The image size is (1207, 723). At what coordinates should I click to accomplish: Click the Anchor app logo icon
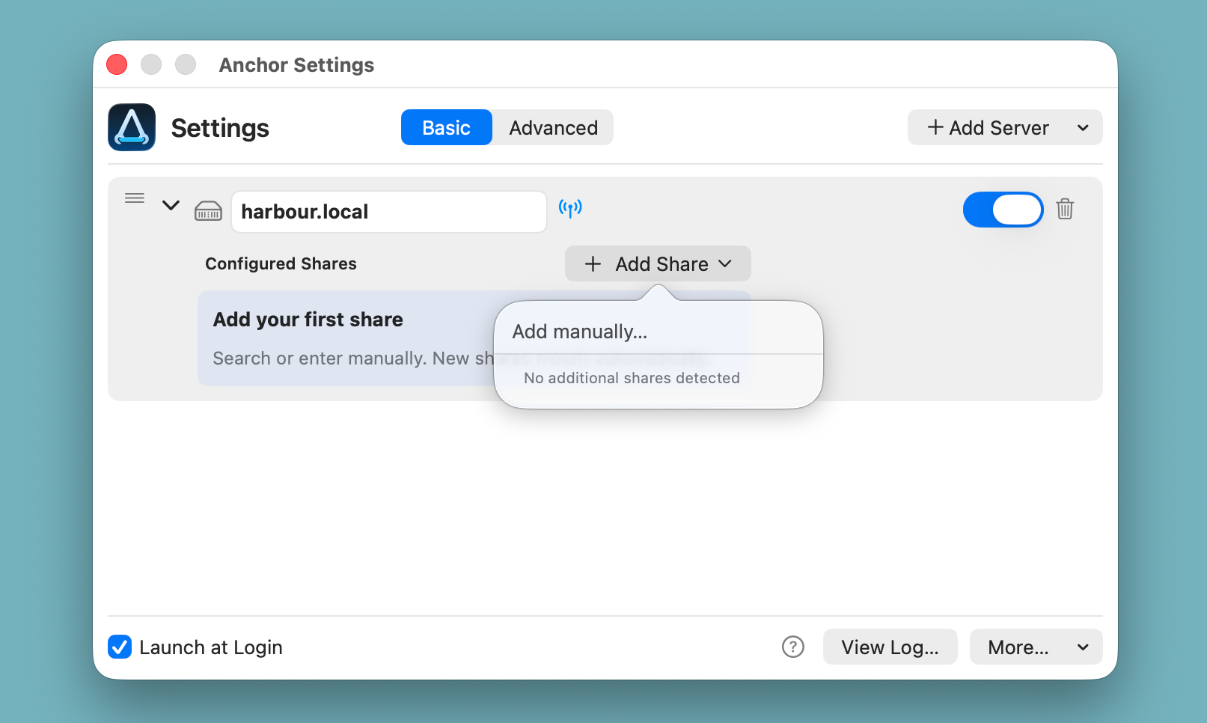coord(132,127)
